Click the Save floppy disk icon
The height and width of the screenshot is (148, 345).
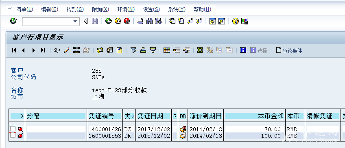click(95, 21)
